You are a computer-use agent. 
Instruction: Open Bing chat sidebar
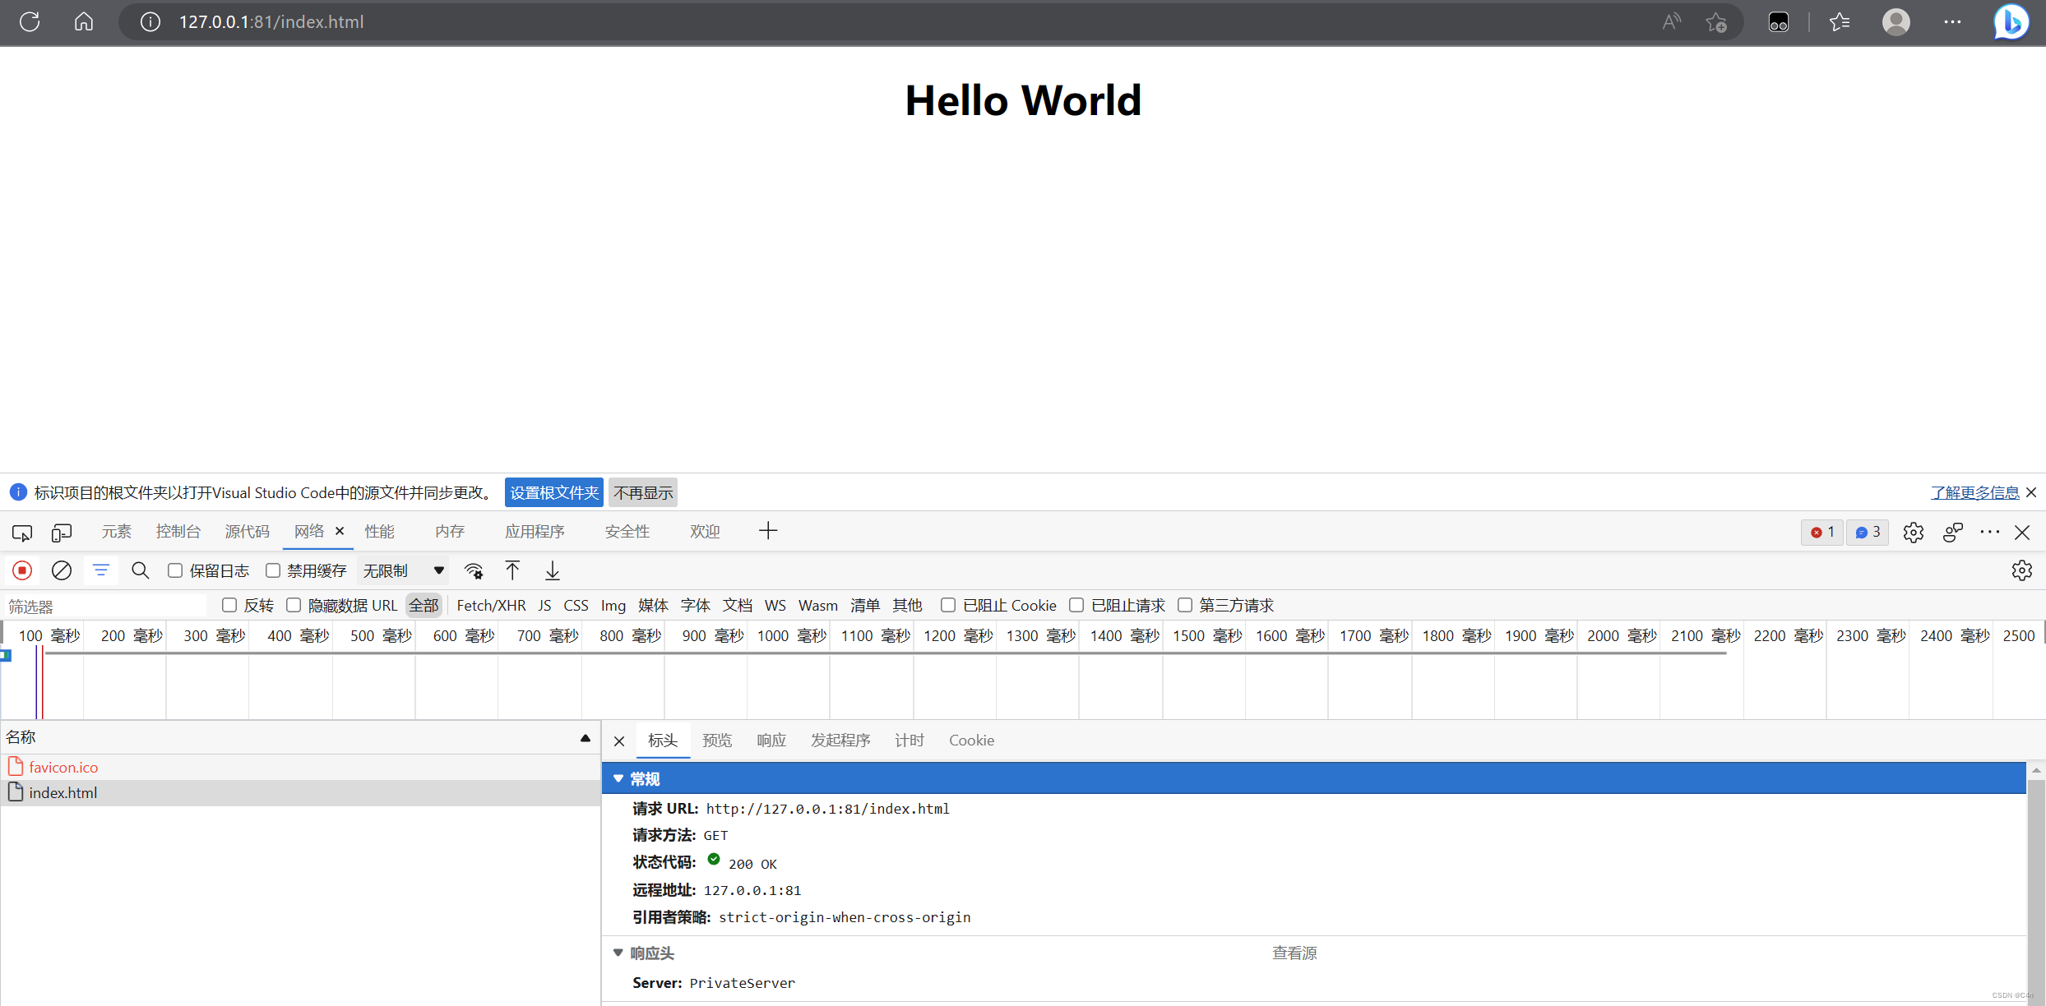2011,21
